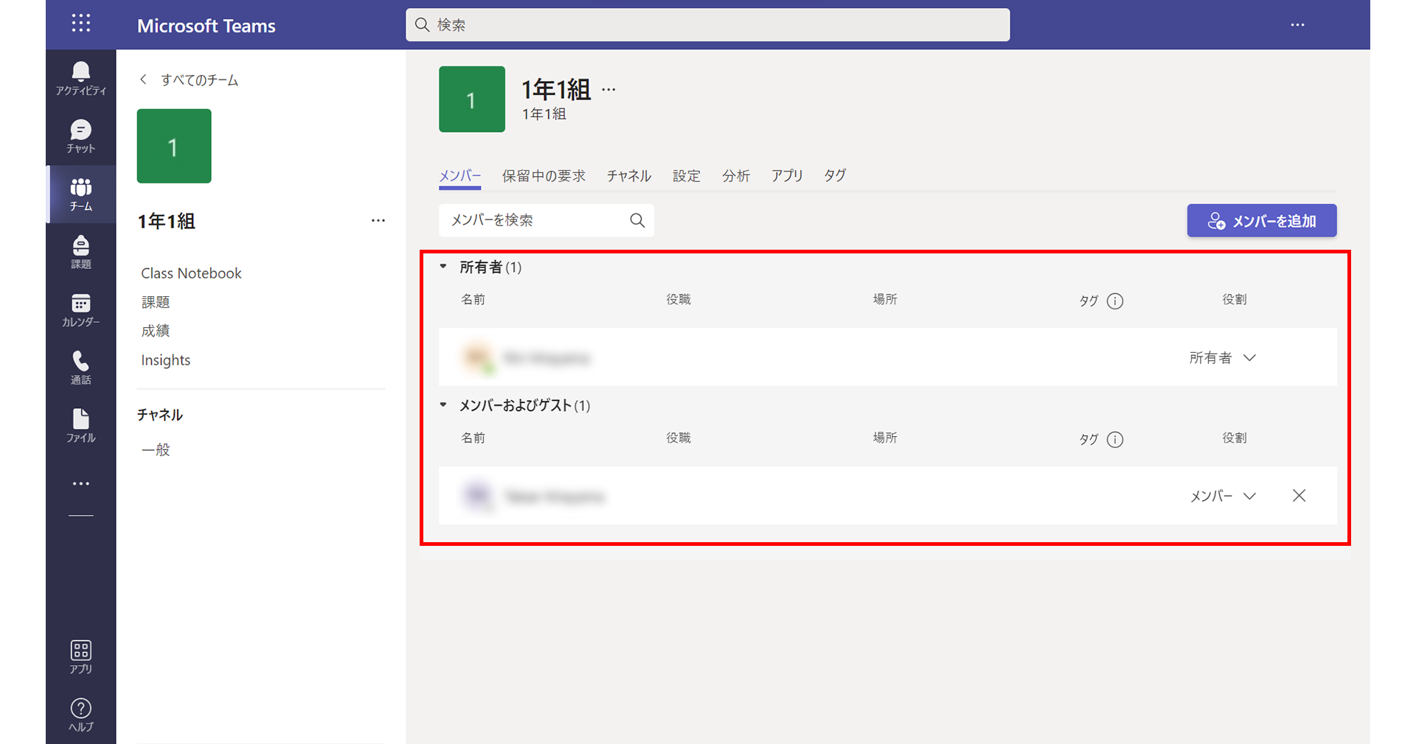The height and width of the screenshot is (744, 1416).
Task: Open 課題 link in the team panel
Action: 156,302
